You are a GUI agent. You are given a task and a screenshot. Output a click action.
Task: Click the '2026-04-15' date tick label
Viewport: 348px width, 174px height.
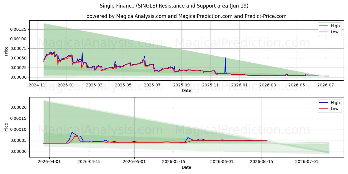point(89,162)
